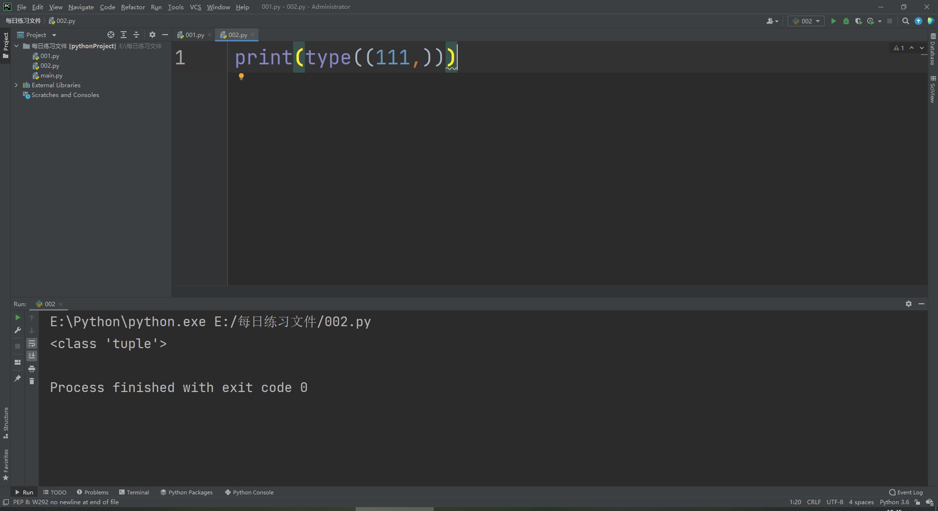Jump to the next highlighted error

[922, 48]
